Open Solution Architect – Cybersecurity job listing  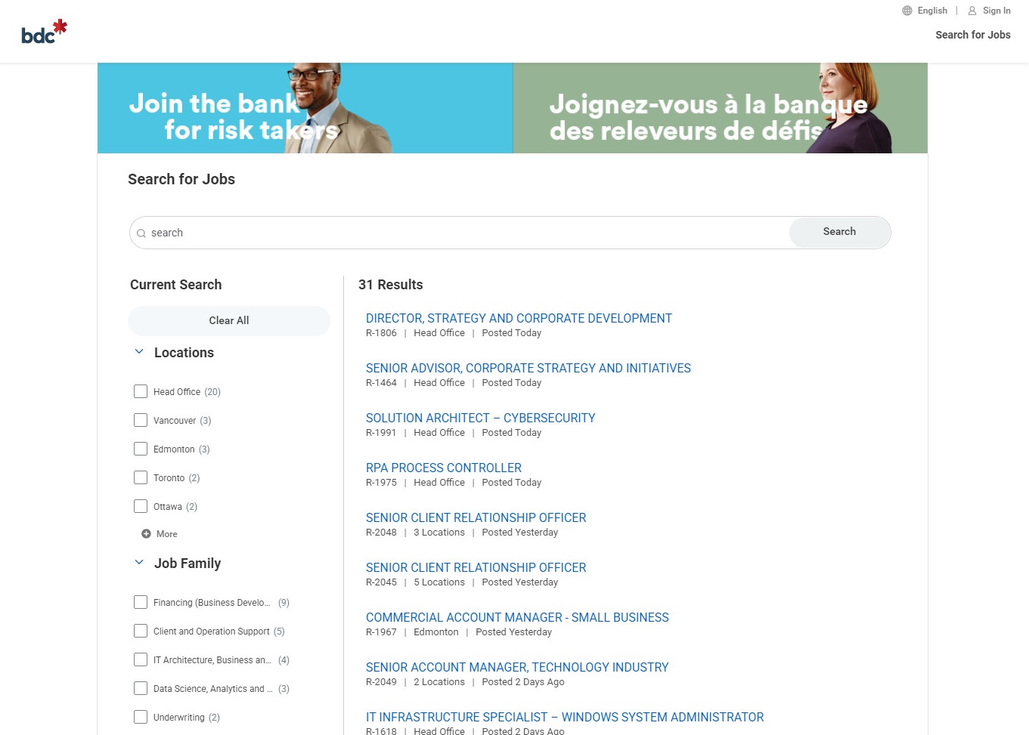coord(480,418)
